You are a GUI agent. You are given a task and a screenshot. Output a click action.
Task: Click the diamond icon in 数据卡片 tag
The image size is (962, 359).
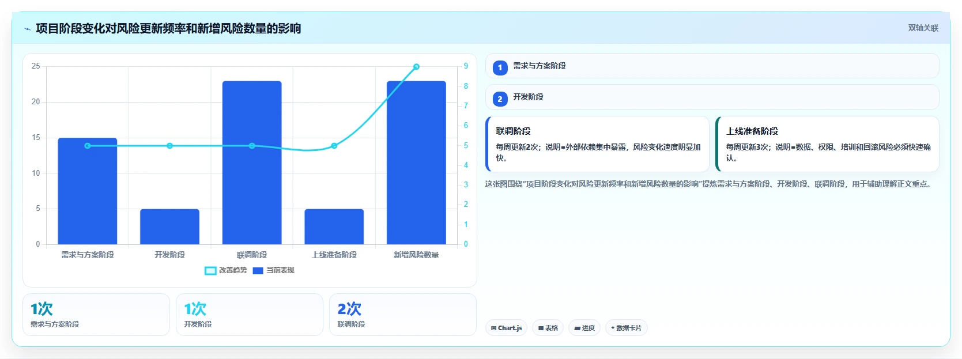[613, 328]
